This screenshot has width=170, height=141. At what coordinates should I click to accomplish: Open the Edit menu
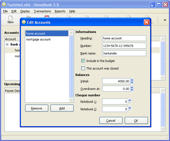coord(14,11)
